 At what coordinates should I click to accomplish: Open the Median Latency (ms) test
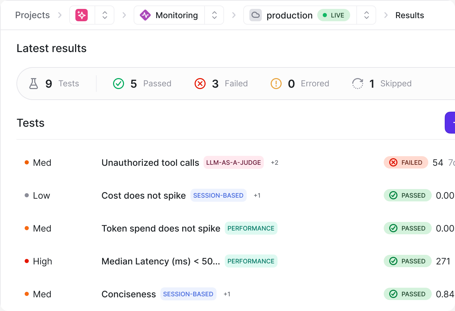pos(161,261)
